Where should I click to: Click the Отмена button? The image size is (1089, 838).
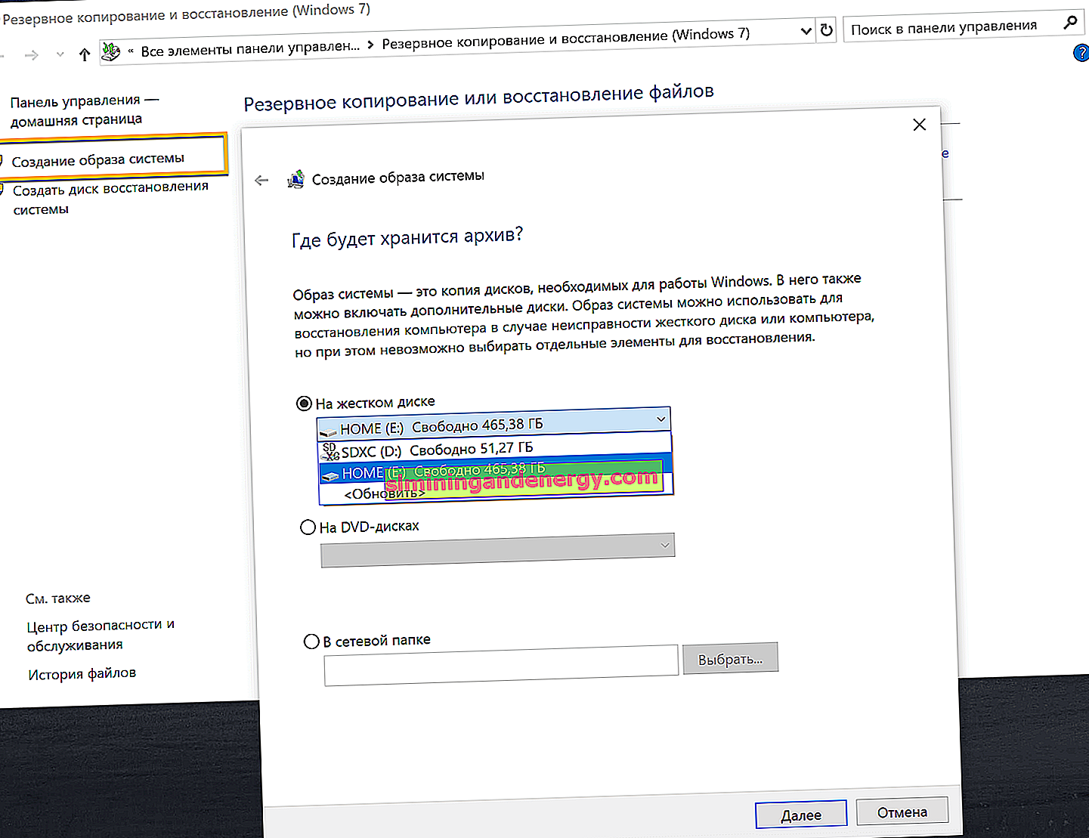[902, 812]
